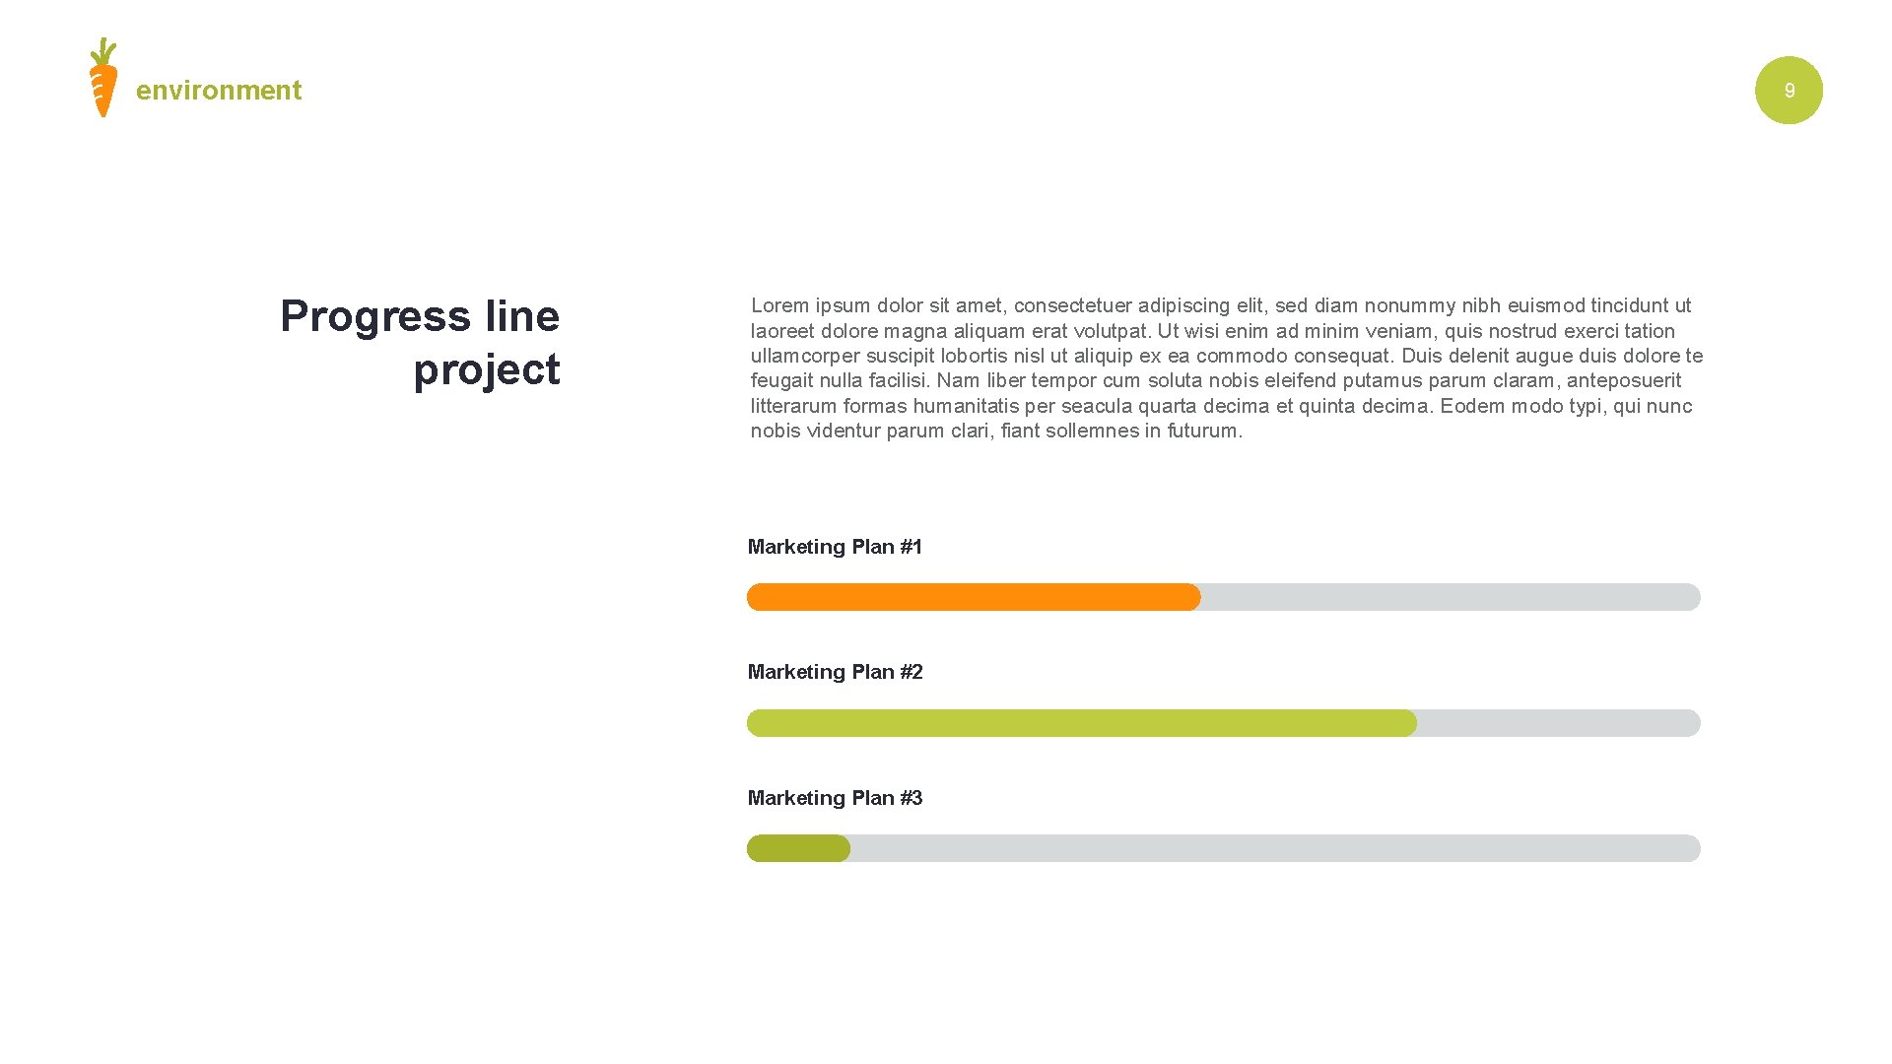Click the 'Marketing Plan #2' label
This screenshot has height=1064, width=1892.
[x=835, y=672]
